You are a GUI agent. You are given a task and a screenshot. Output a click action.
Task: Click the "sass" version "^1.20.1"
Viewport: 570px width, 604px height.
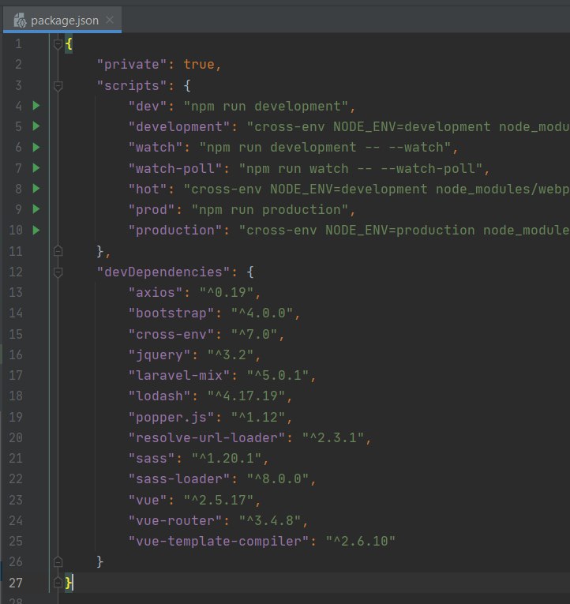tap(227, 459)
